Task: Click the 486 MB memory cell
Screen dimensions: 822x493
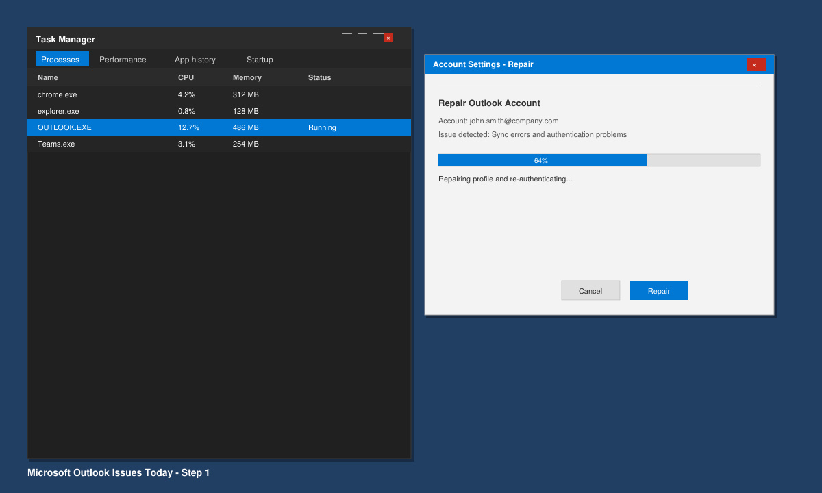Action: (x=246, y=127)
